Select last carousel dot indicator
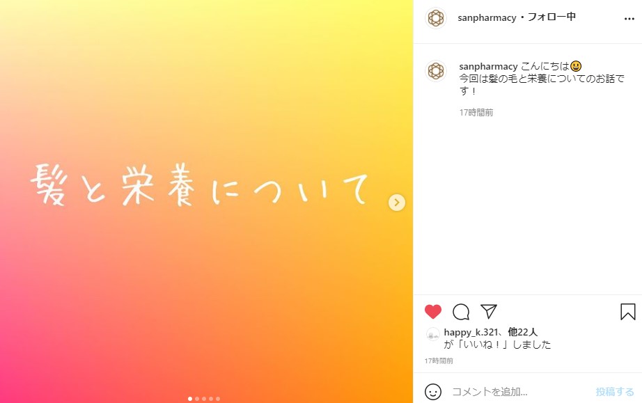Screen dimensions: 642x403 pyautogui.click(x=218, y=399)
